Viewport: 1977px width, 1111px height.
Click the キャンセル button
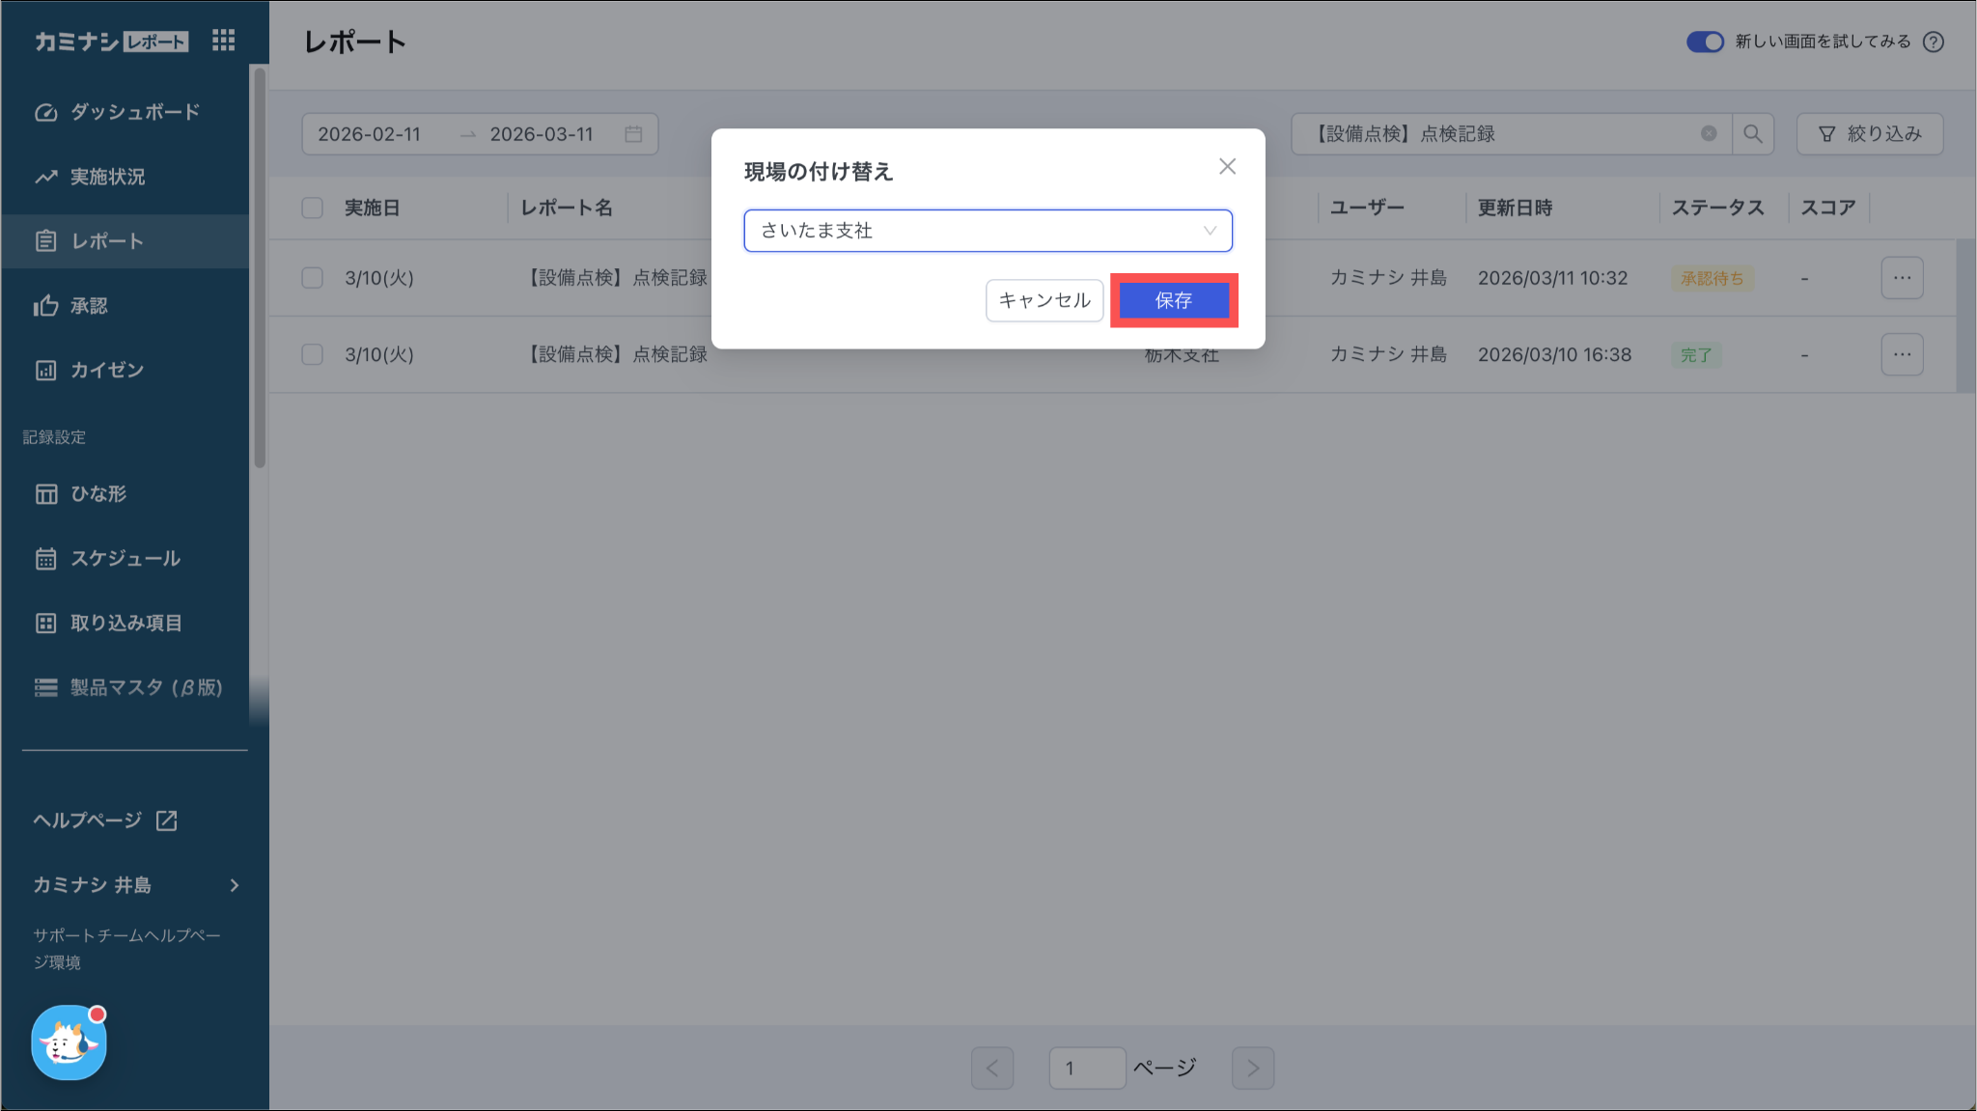(x=1044, y=300)
